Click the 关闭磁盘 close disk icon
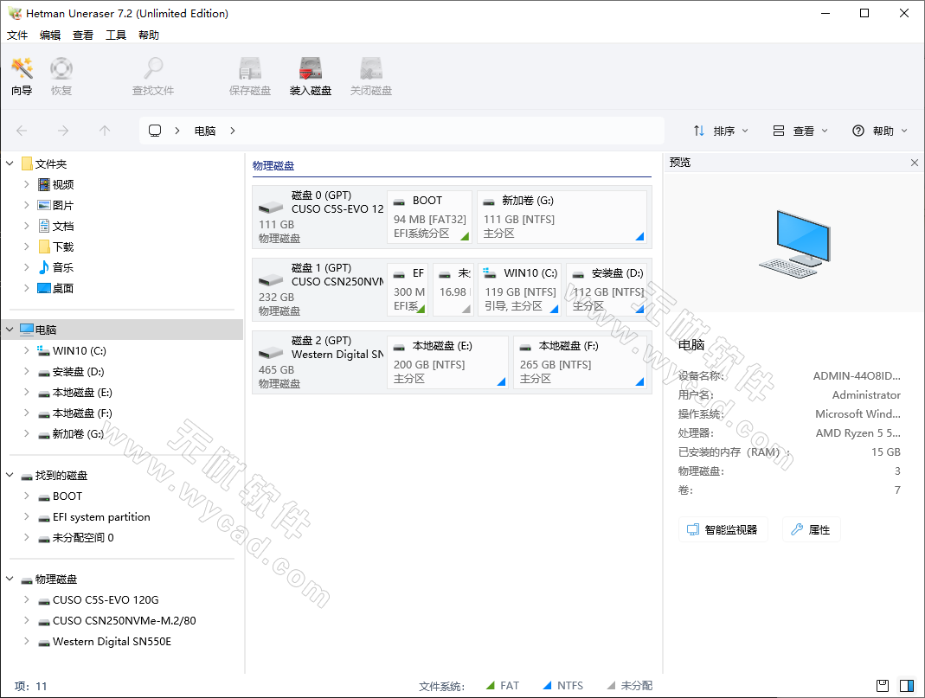 (370, 74)
